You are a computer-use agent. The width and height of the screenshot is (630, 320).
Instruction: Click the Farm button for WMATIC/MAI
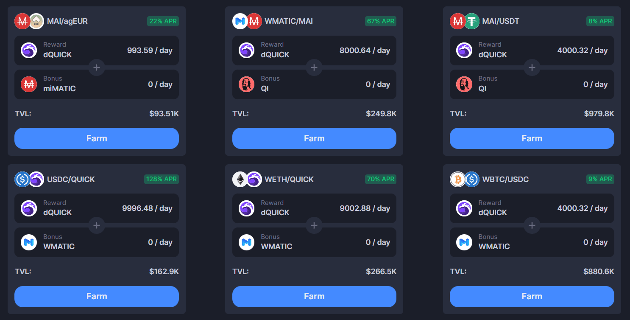(x=314, y=138)
